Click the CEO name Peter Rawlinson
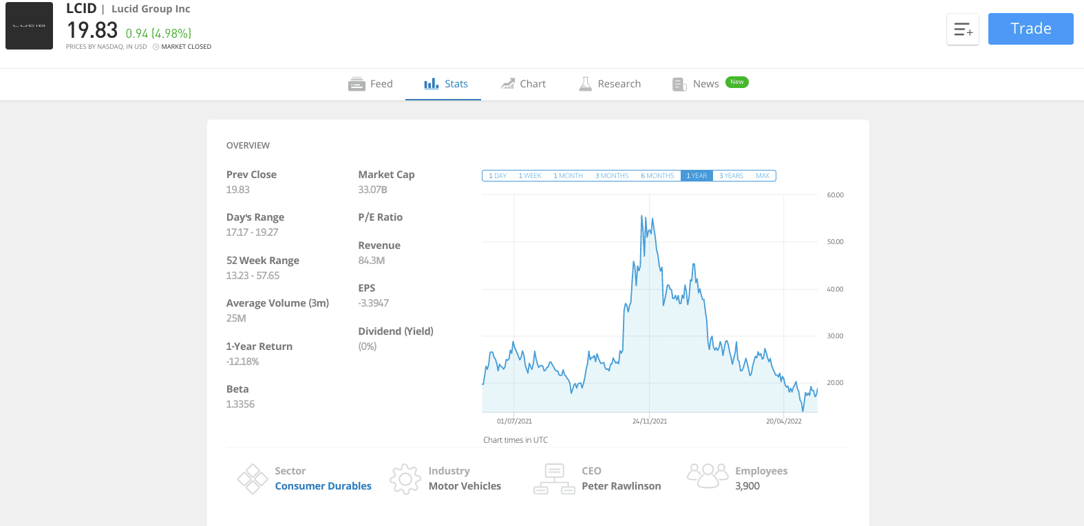 point(621,486)
